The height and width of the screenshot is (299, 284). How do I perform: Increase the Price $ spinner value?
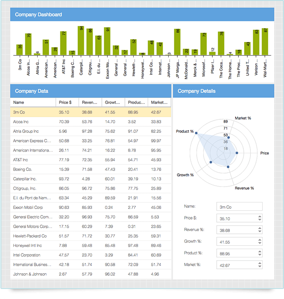(x=260, y=217)
